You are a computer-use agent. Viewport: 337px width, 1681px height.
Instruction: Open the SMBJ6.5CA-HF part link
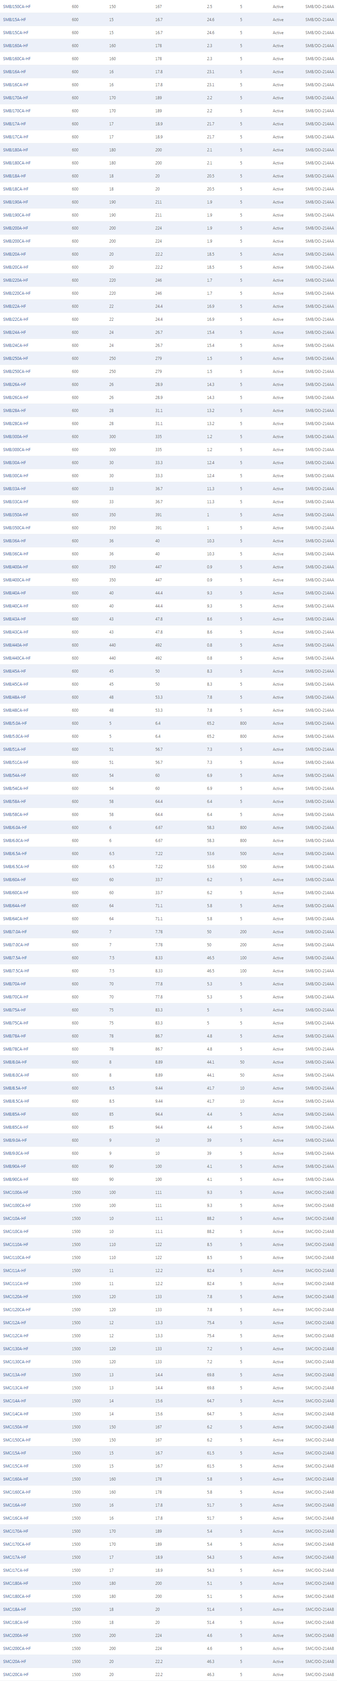pyautogui.click(x=16, y=867)
